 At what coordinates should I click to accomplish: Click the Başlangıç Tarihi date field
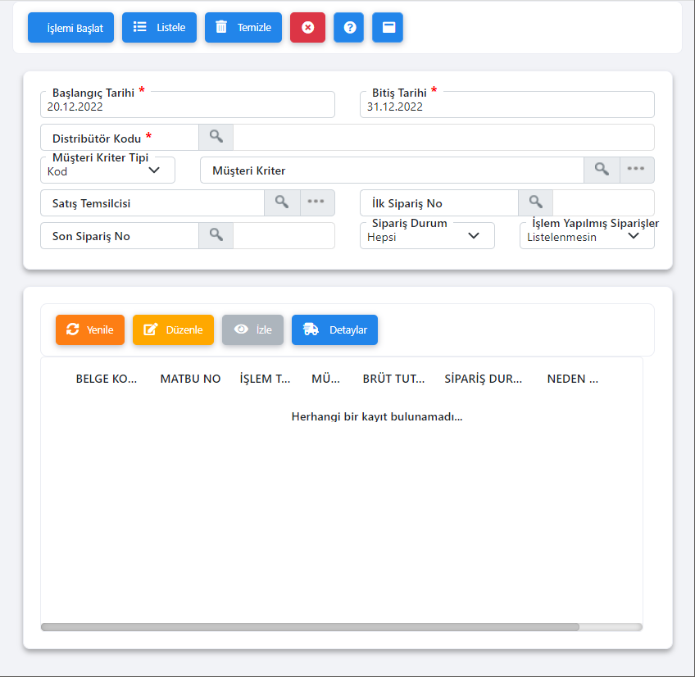point(188,105)
